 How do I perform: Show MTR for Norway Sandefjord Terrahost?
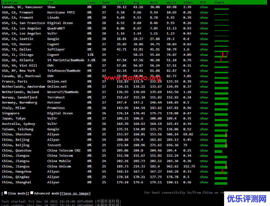point(204,97)
